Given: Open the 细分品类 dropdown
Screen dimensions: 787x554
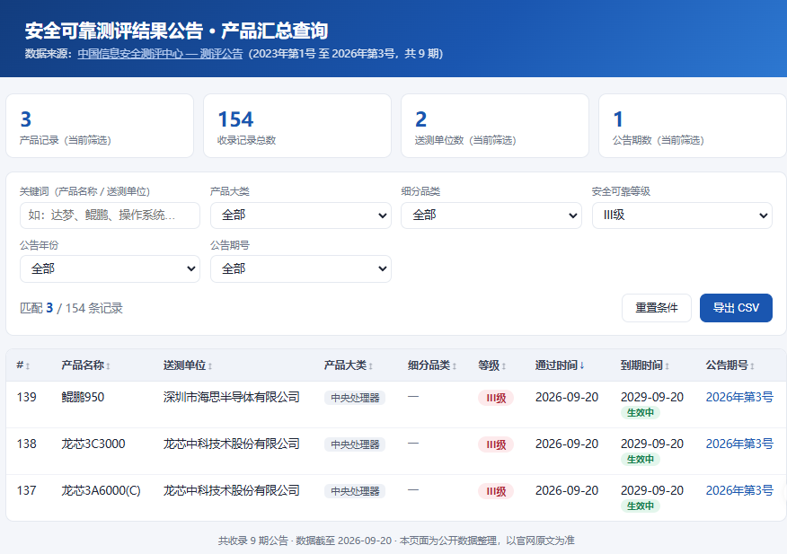Looking at the screenshot, I should click(x=491, y=215).
